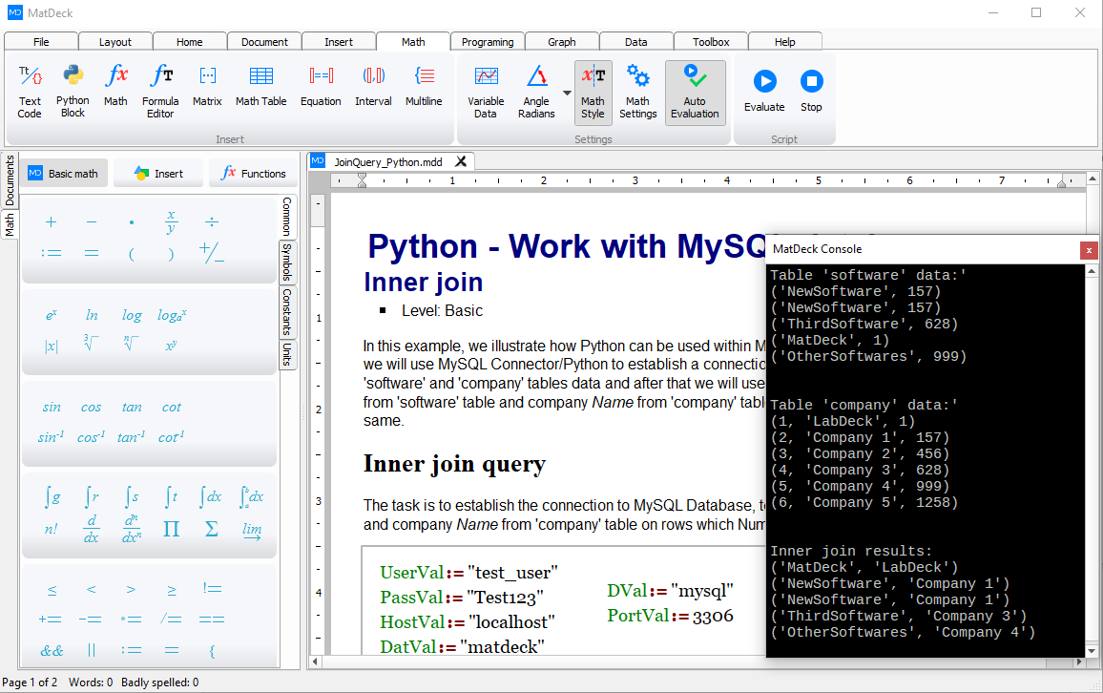Click the "Inner join query" heading

click(454, 464)
